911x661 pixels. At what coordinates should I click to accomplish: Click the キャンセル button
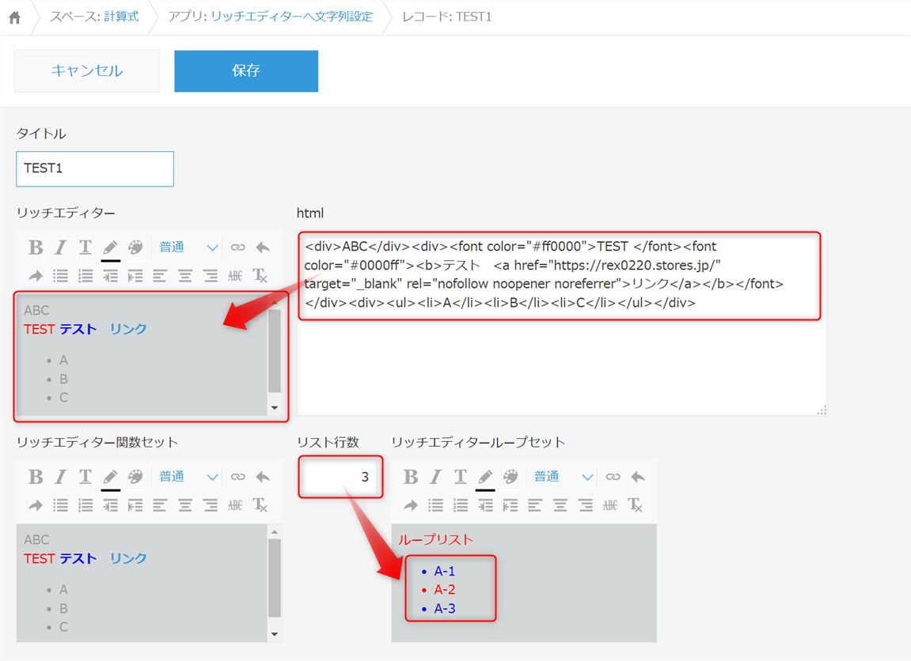point(87,71)
